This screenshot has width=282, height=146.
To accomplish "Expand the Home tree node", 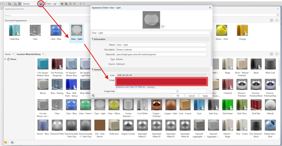I will pyautogui.click(x=5, y=59).
